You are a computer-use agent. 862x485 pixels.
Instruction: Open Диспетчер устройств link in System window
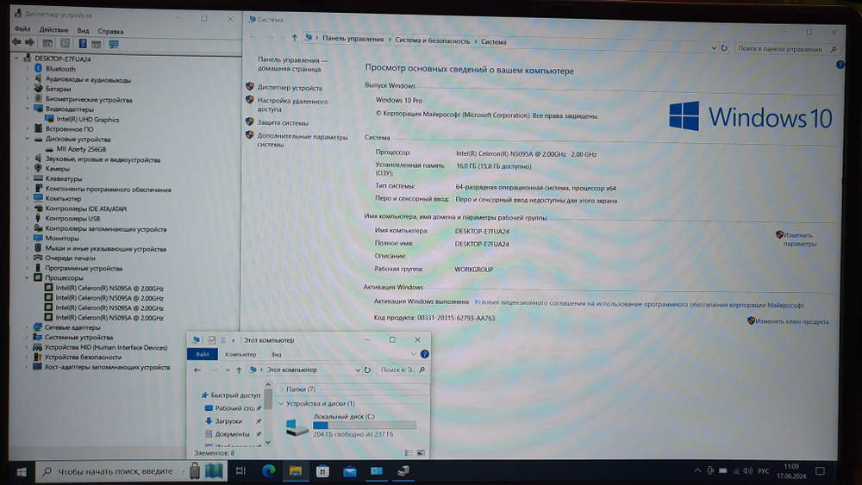pos(290,88)
